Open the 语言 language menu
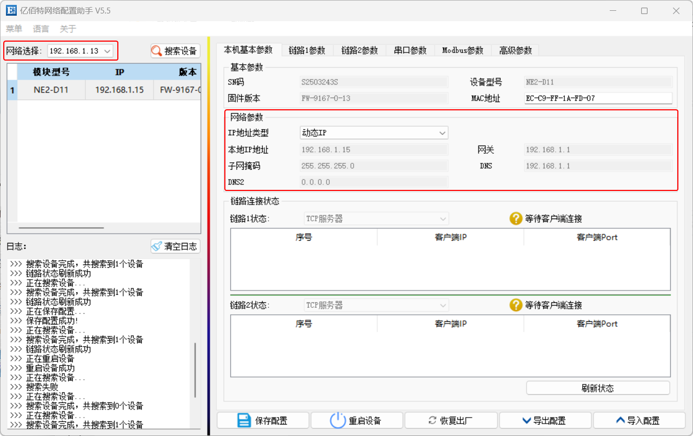The height and width of the screenshot is (436, 693). point(41,29)
